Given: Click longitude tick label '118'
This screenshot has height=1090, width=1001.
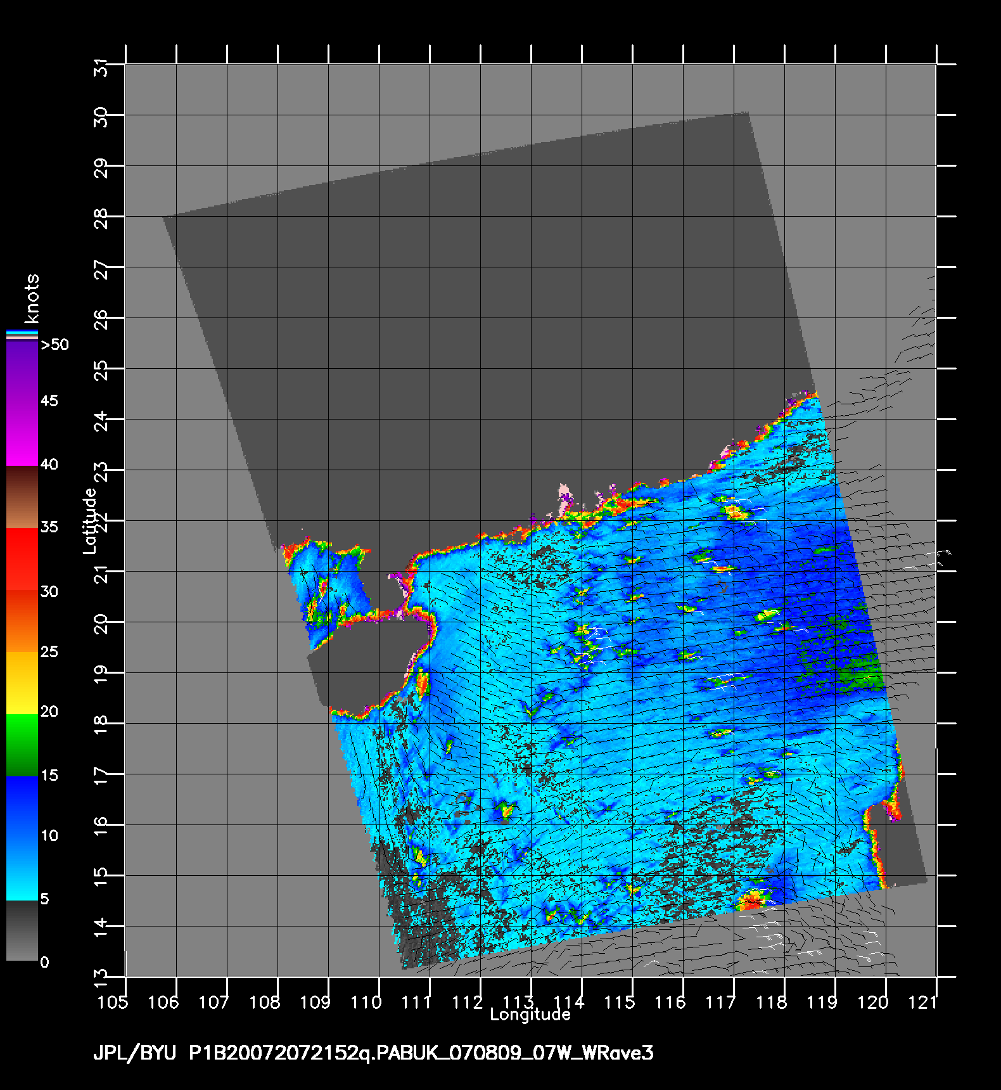Looking at the screenshot, I should 772,1003.
